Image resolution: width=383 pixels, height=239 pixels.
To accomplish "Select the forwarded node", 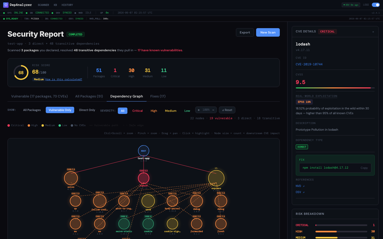I will pos(197,224).
